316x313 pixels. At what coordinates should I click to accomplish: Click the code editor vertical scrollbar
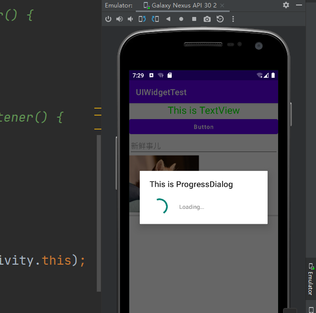pyautogui.click(x=99, y=213)
